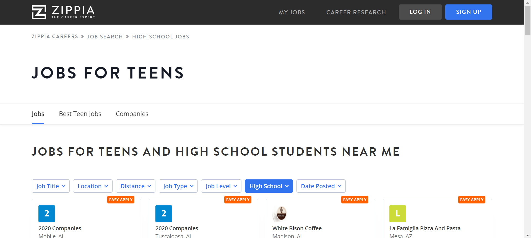This screenshot has width=531, height=238.
Task: Click Easy Apply badge on Tuscaloosa, AL card
Action: coord(238,200)
